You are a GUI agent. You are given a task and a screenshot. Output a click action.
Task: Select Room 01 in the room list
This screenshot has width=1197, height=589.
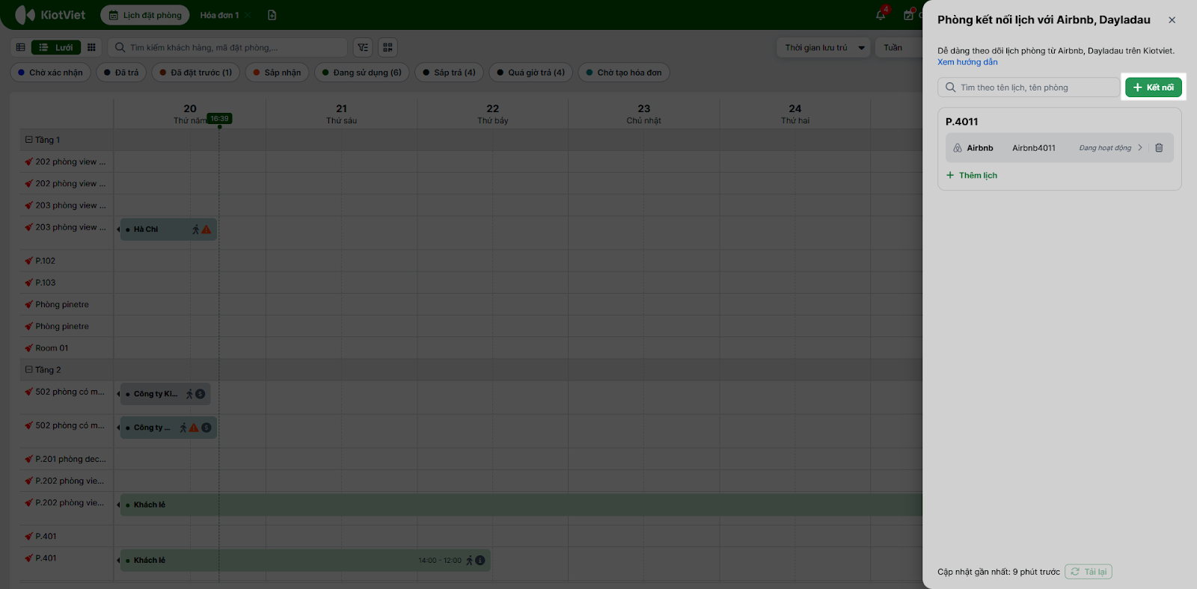(x=52, y=348)
